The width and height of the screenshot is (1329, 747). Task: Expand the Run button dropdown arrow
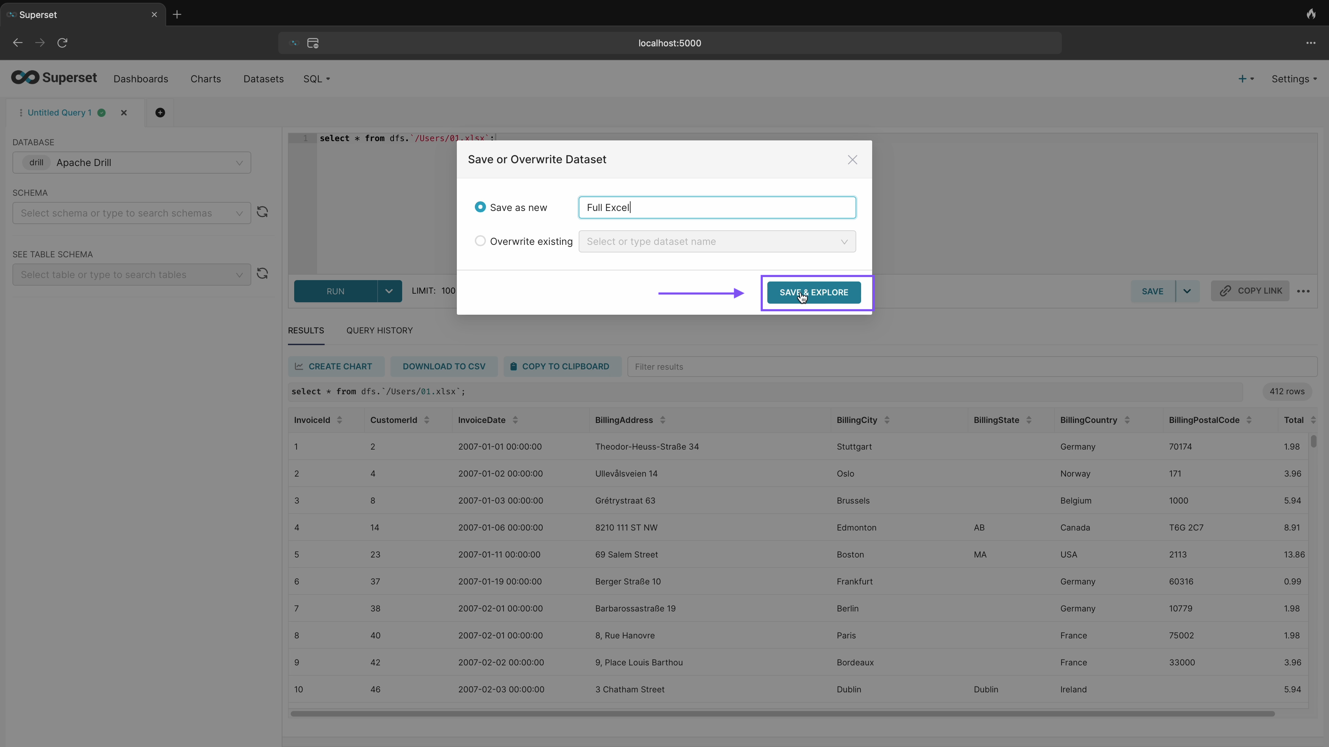pyautogui.click(x=389, y=291)
